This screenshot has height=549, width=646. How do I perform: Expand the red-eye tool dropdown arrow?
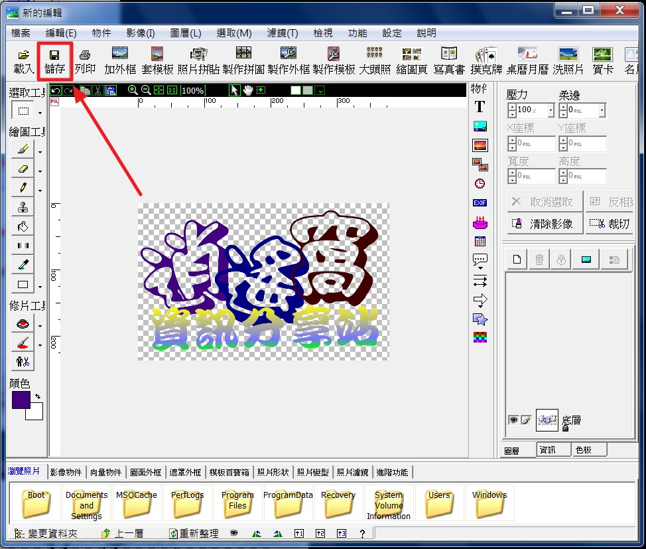coord(40,326)
